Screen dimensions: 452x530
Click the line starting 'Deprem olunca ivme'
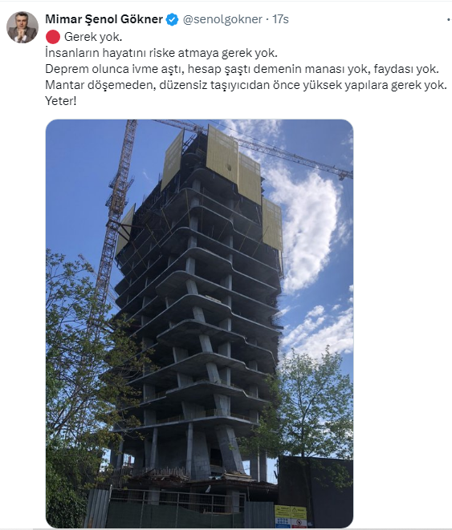pyautogui.click(x=242, y=69)
